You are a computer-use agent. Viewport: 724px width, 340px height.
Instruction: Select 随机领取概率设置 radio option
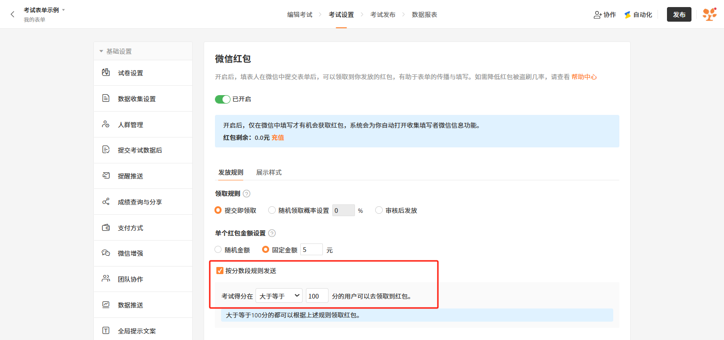[x=272, y=210]
